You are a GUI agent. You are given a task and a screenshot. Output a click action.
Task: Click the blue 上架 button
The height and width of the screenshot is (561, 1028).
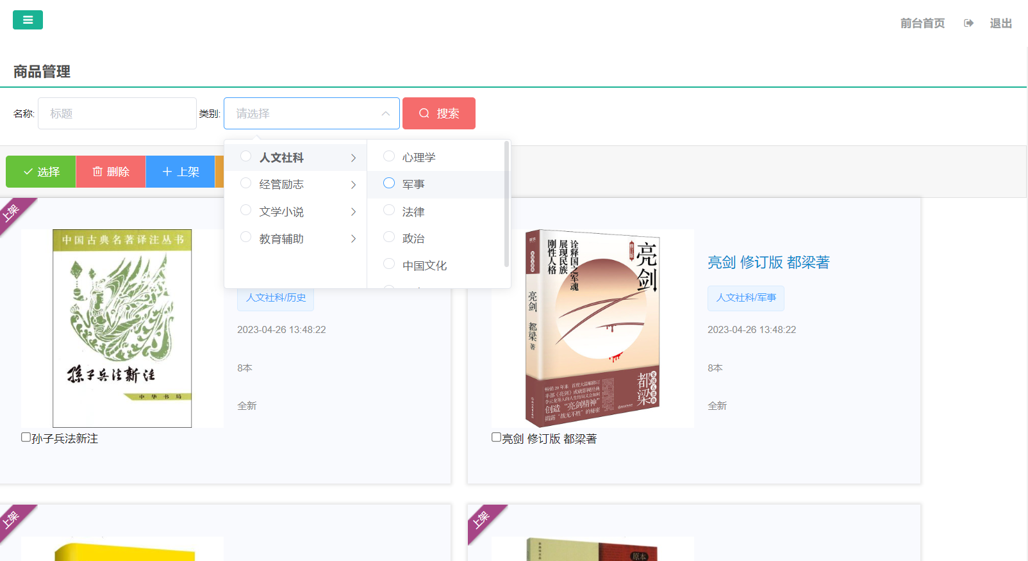pyautogui.click(x=181, y=172)
